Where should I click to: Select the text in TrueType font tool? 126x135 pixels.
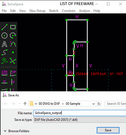tap(4, 44)
